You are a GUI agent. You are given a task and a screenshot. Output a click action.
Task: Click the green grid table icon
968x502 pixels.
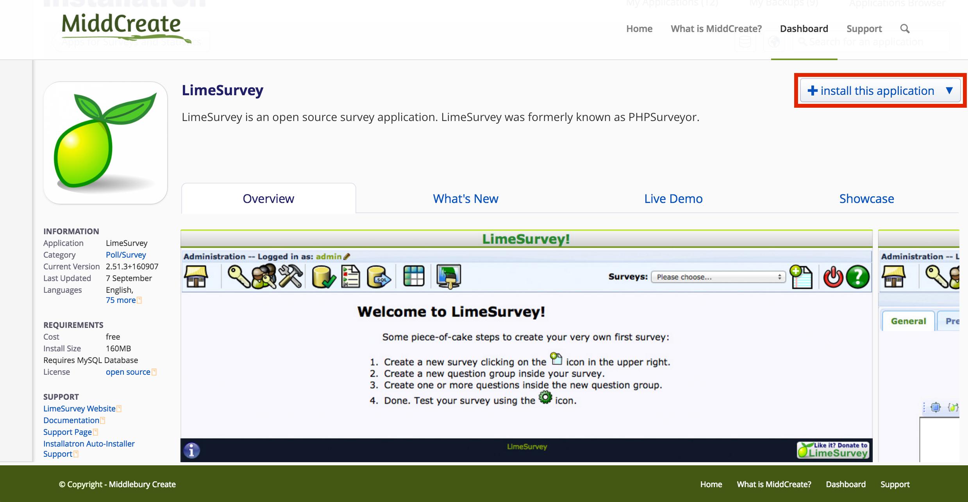click(414, 276)
